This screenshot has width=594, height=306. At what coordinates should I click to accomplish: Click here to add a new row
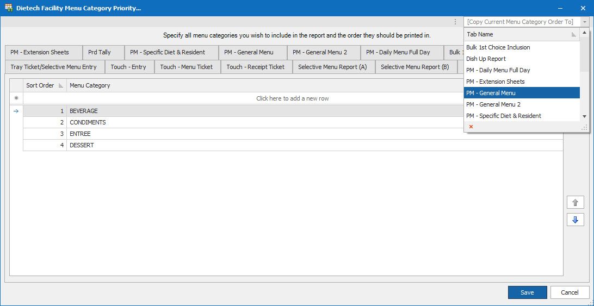click(x=293, y=98)
